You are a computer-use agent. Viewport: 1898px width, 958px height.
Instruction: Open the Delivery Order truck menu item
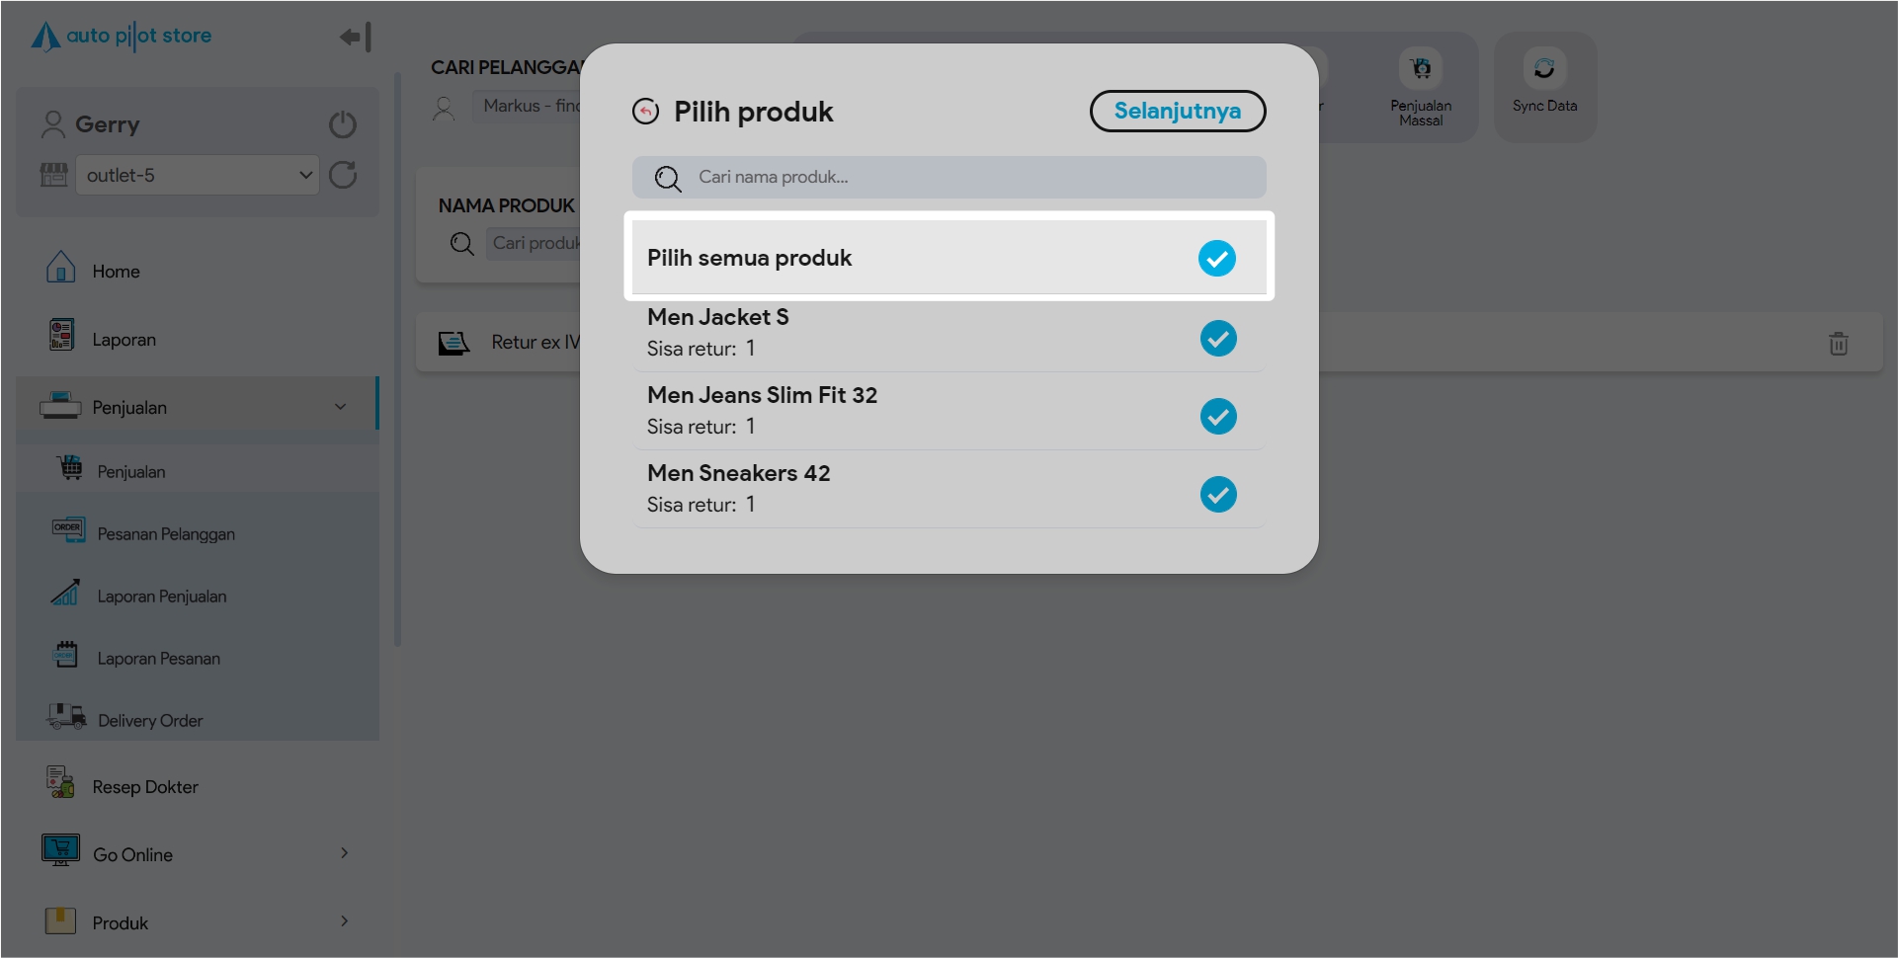[x=149, y=720]
